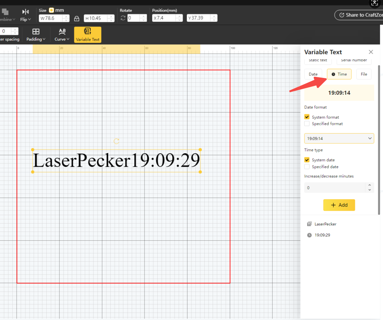
Task: Open the Padding options dropdown
Action: (x=36, y=35)
